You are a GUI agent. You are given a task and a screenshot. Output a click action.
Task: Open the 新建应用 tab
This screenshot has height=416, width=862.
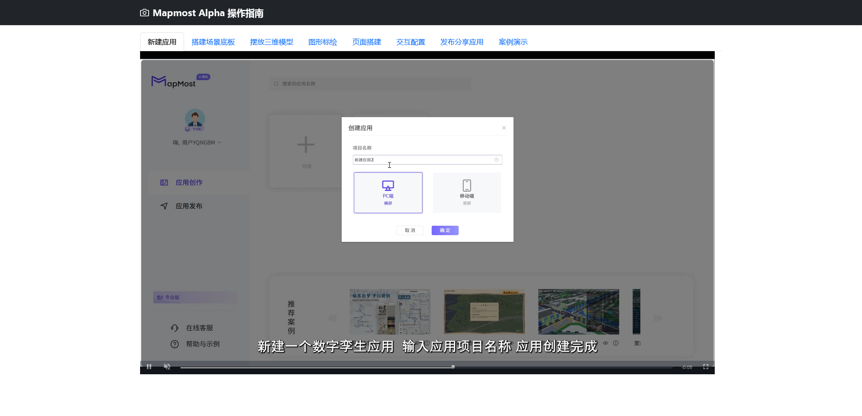click(x=162, y=42)
